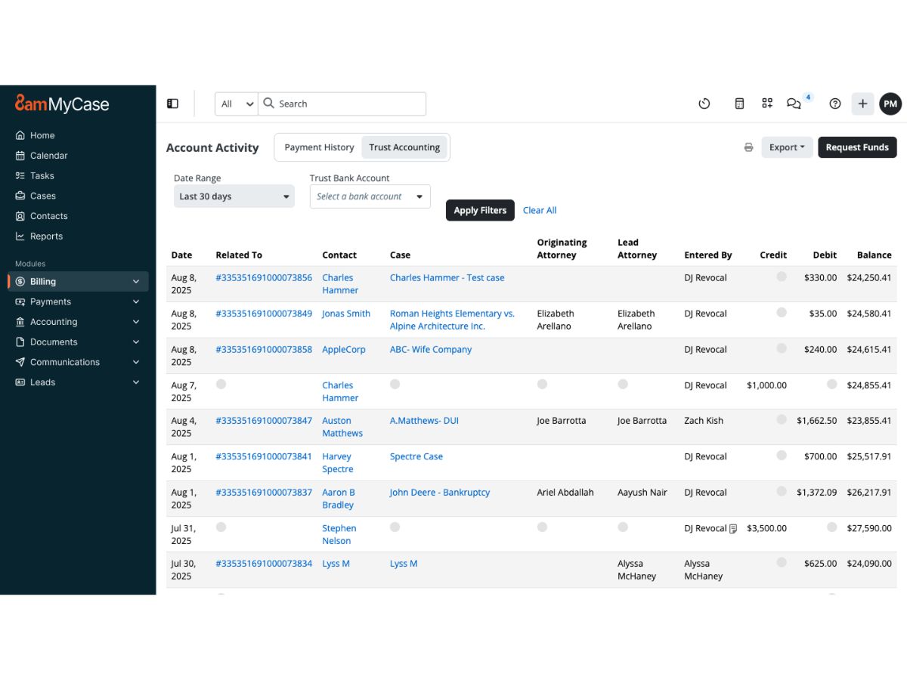Open the apps grid icon
This screenshot has height=680, width=907.
[x=767, y=104]
